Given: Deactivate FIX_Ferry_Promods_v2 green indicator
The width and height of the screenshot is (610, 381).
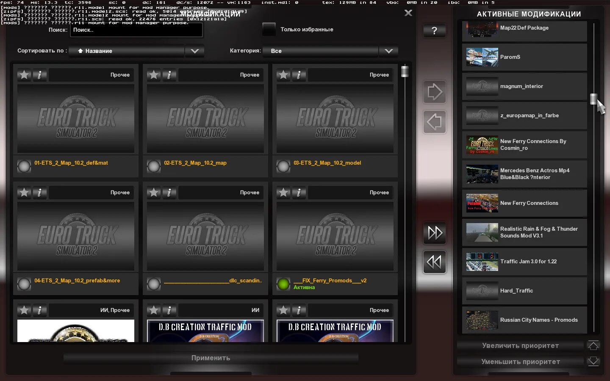Looking at the screenshot, I should 283,284.
